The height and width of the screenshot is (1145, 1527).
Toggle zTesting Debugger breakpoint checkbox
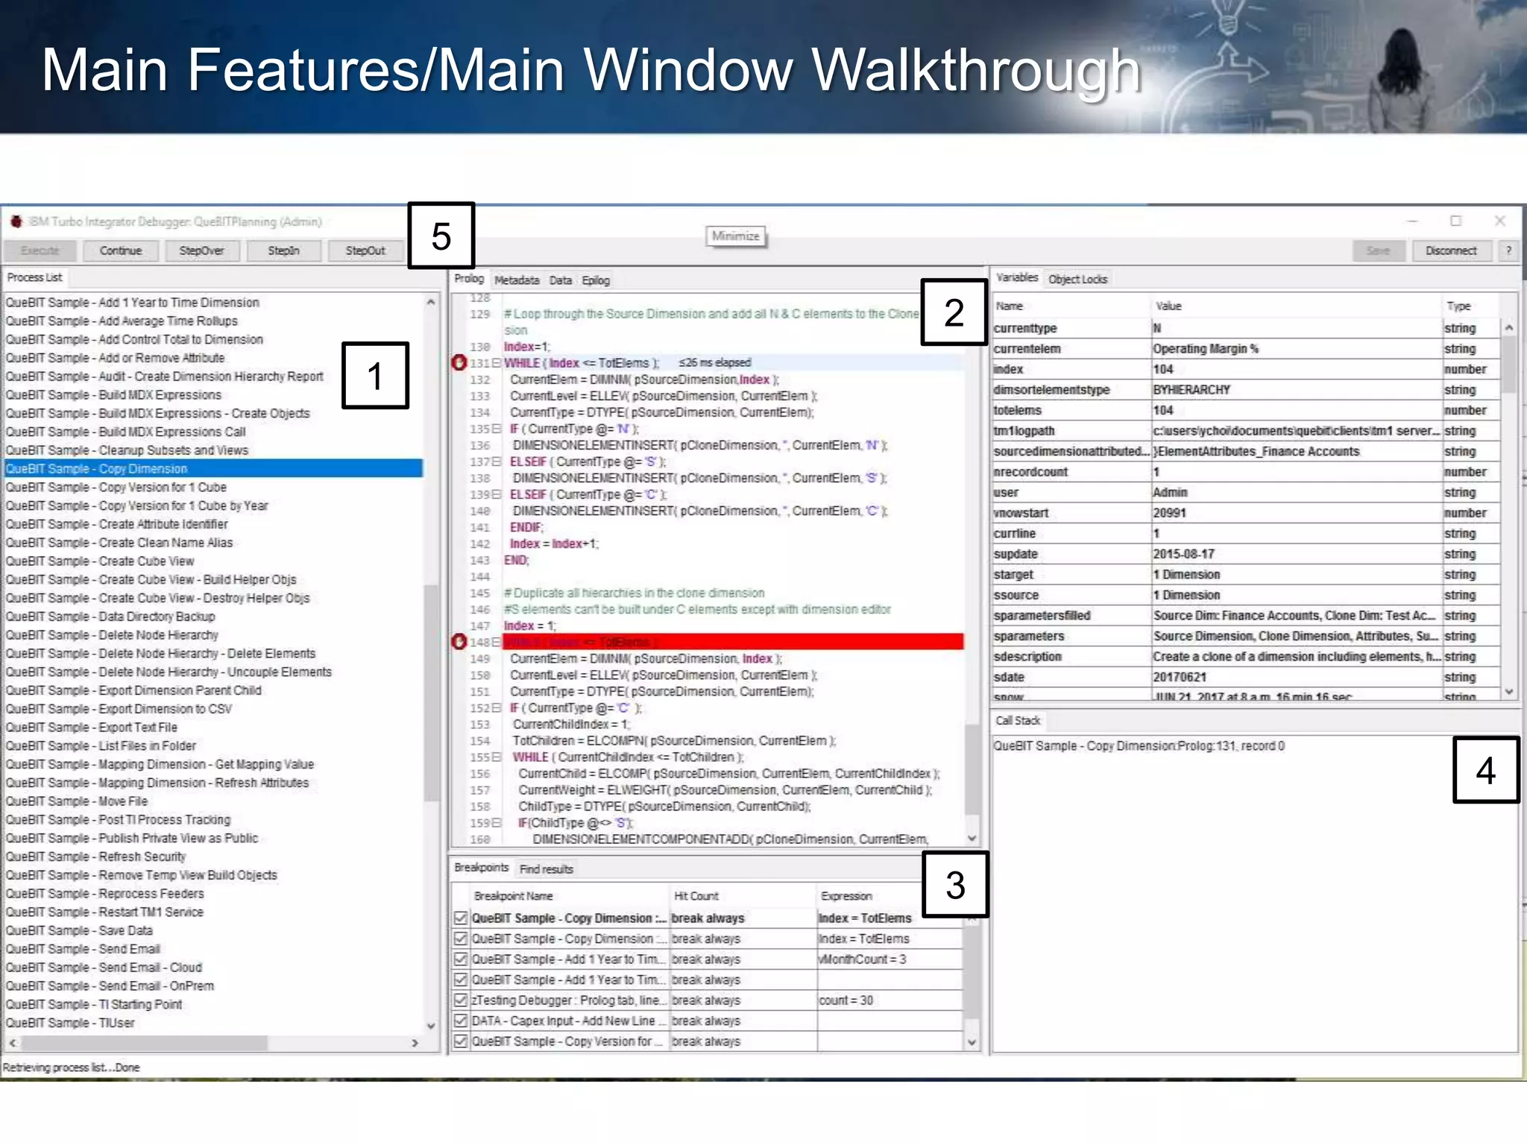[x=461, y=1000]
